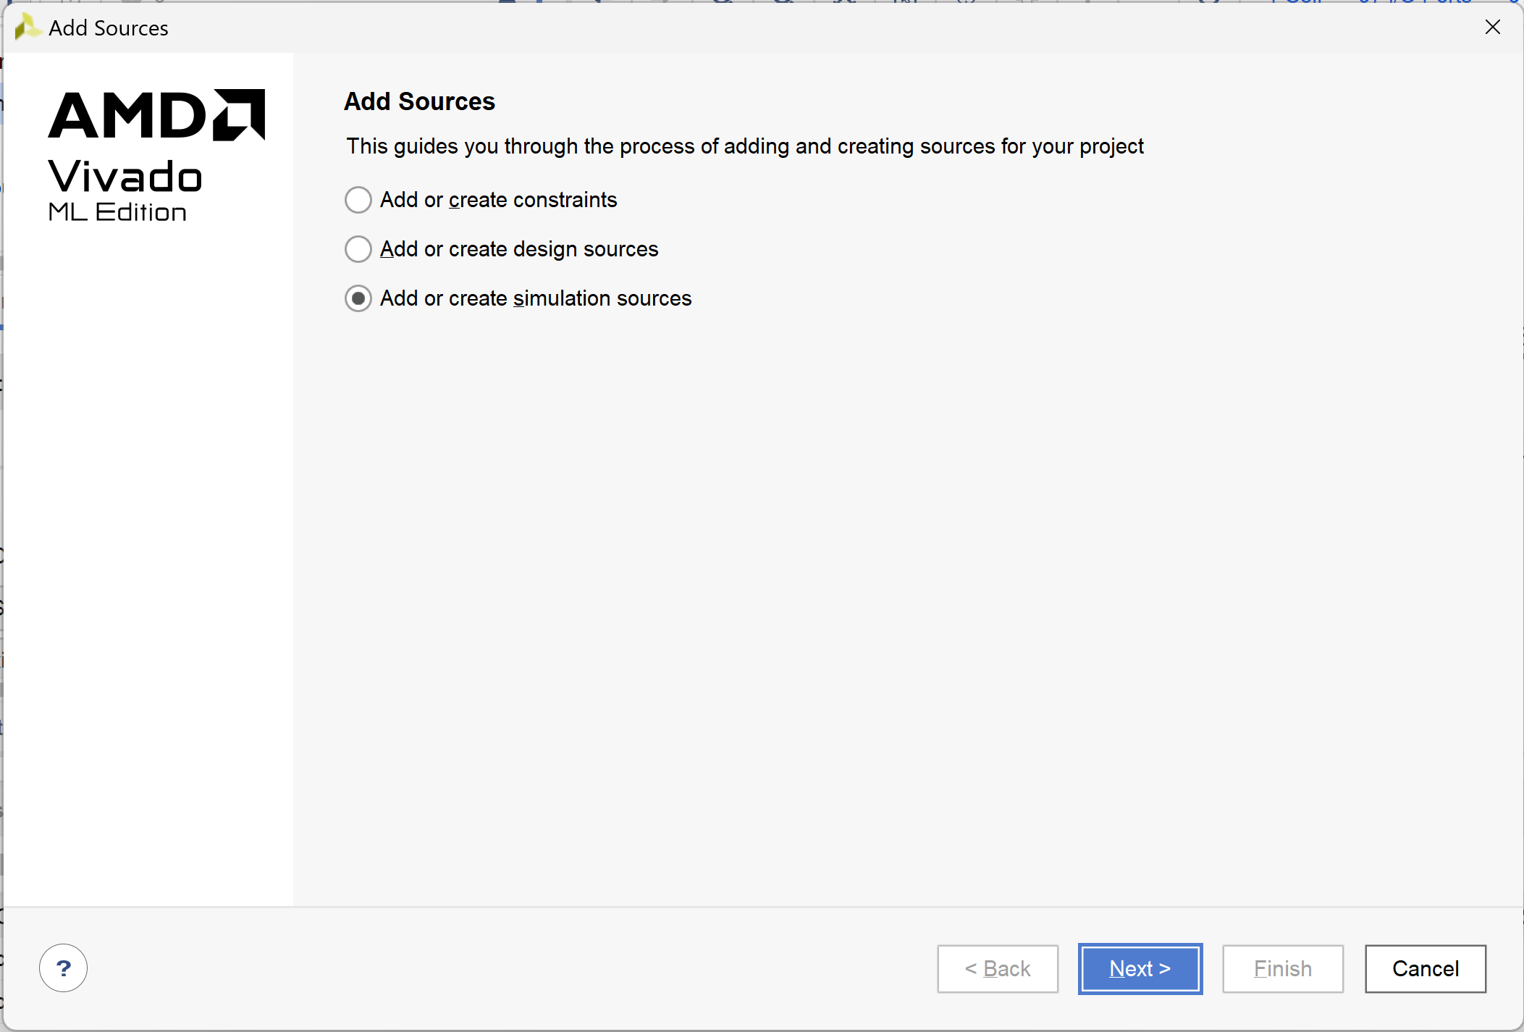Close the Add Sources dialog with X
1524x1032 pixels.
[x=1492, y=28]
